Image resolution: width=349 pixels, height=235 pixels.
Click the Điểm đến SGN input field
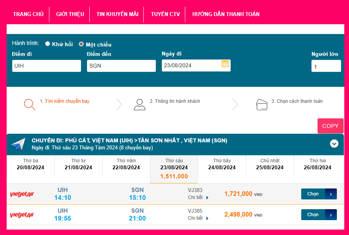tap(121, 66)
